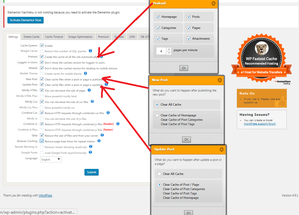Click info icon next to Widget Cache
The width and height of the screenshot is (299, 215).
[90, 51]
